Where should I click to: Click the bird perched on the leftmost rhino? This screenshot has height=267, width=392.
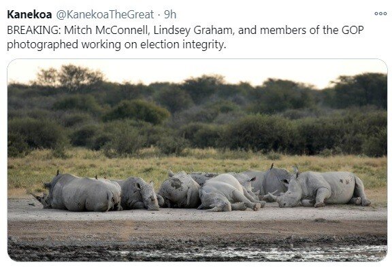tap(58, 173)
